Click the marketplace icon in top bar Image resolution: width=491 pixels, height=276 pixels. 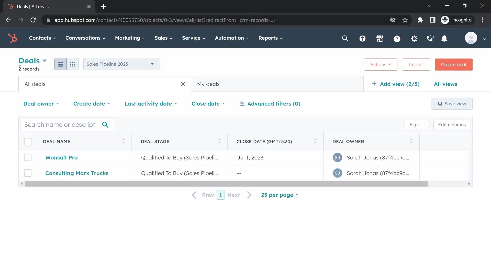[x=380, y=38]
